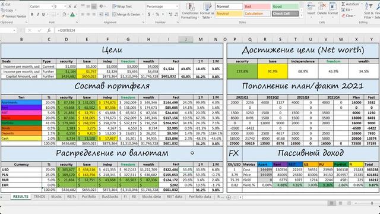The height and width of the screenshot is (214, 380).
Task: Apply the Fill Color paint bucket
Action: tap(64, 14)
